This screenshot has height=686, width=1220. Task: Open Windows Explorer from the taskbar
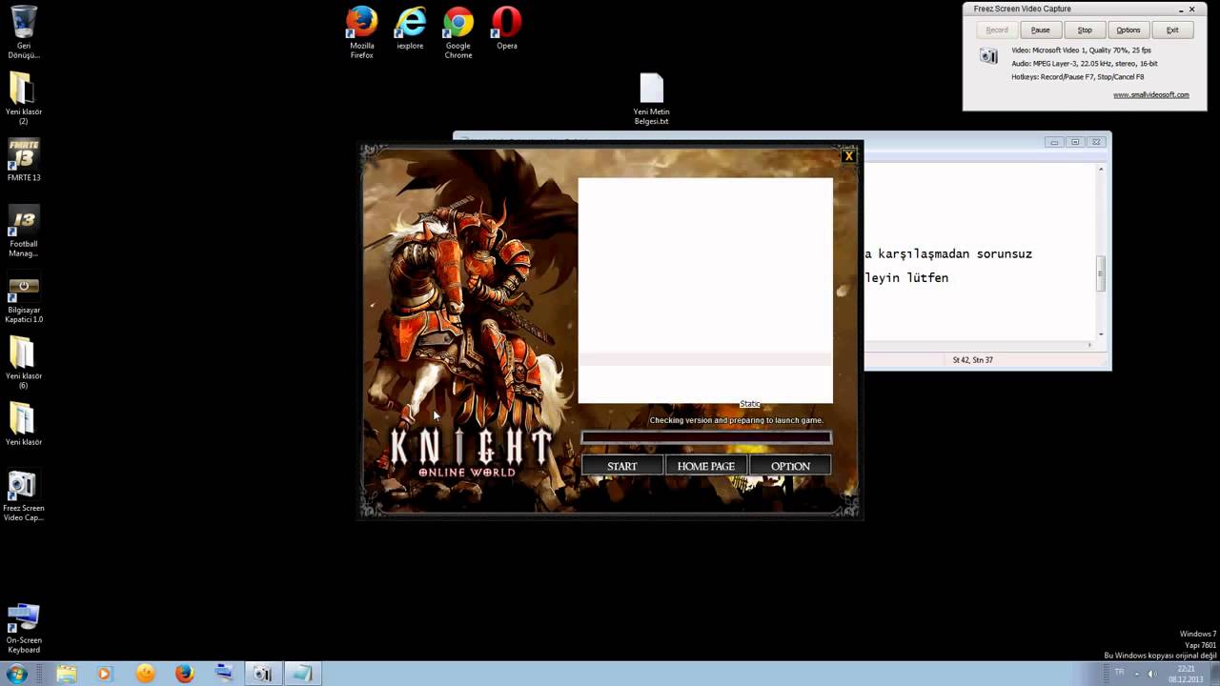[x=66, y=674]
